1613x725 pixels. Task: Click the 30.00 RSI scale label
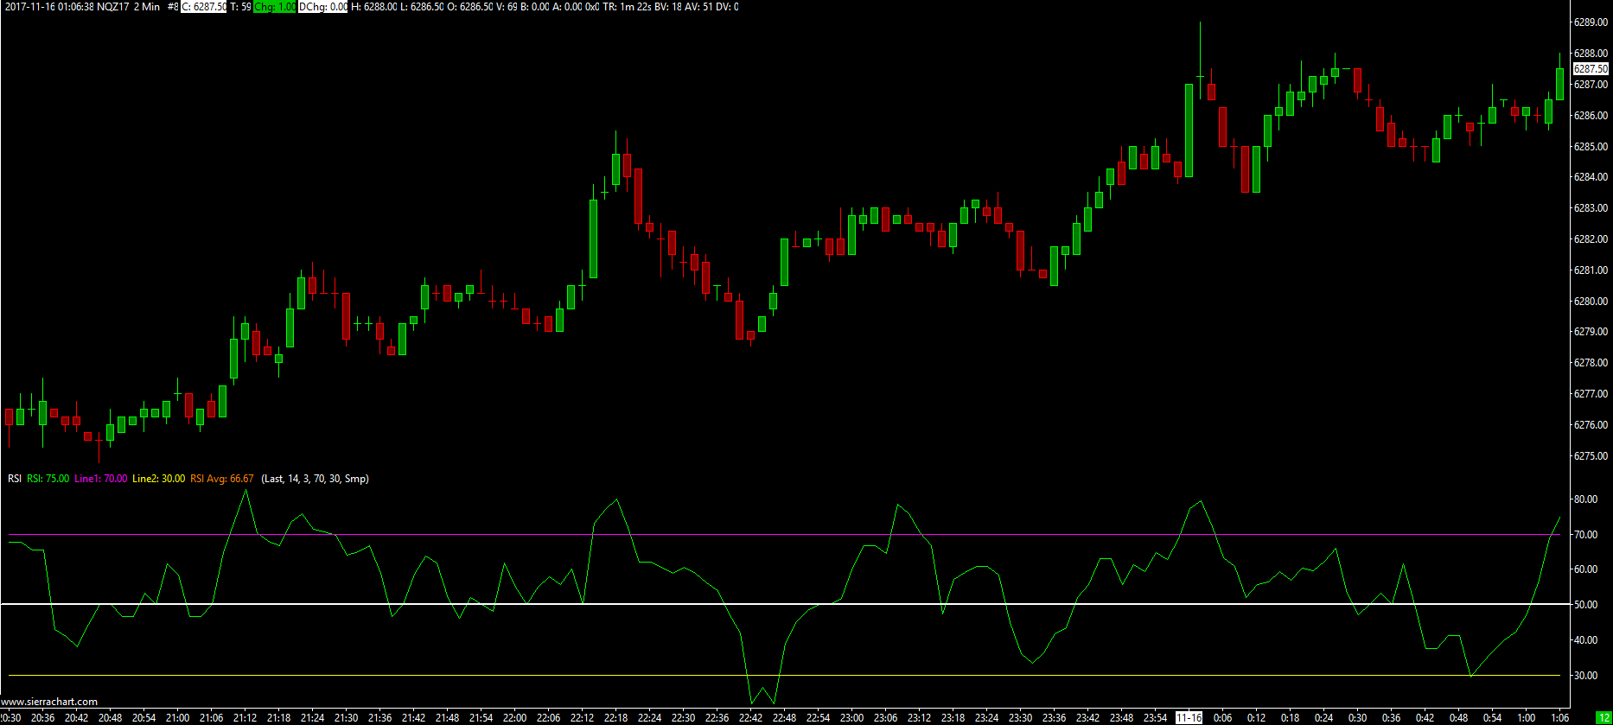tap(1585, 676)
